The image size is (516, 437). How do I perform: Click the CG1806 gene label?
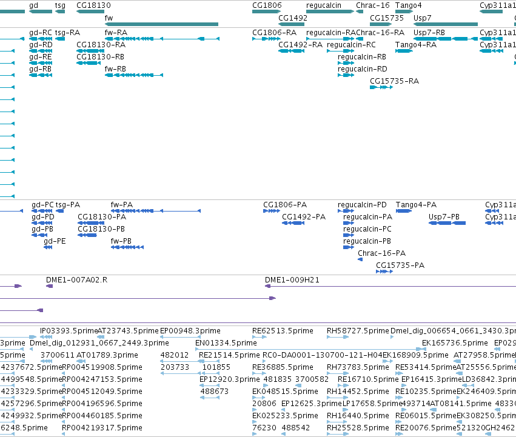click(x=267, y=5)
